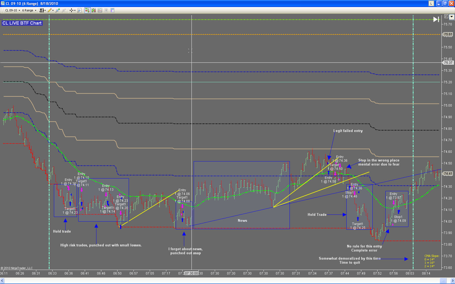This screenshot has height=284, width=455.
Task: Select the 'Legit failed entry' annotation
Action: pos(348,131)
